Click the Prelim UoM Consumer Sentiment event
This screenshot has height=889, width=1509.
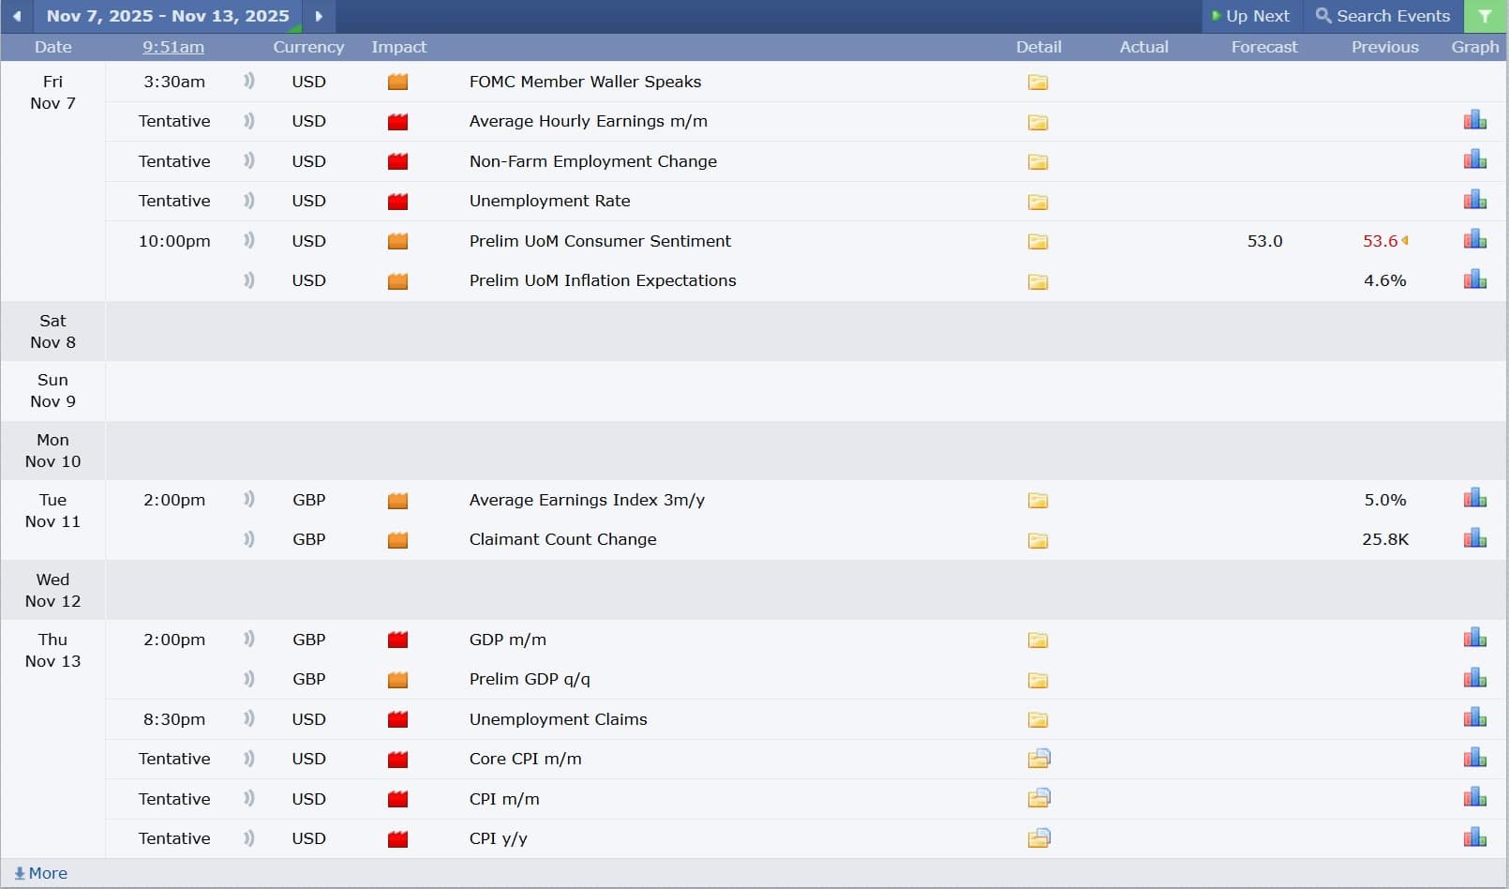(600, 241)
